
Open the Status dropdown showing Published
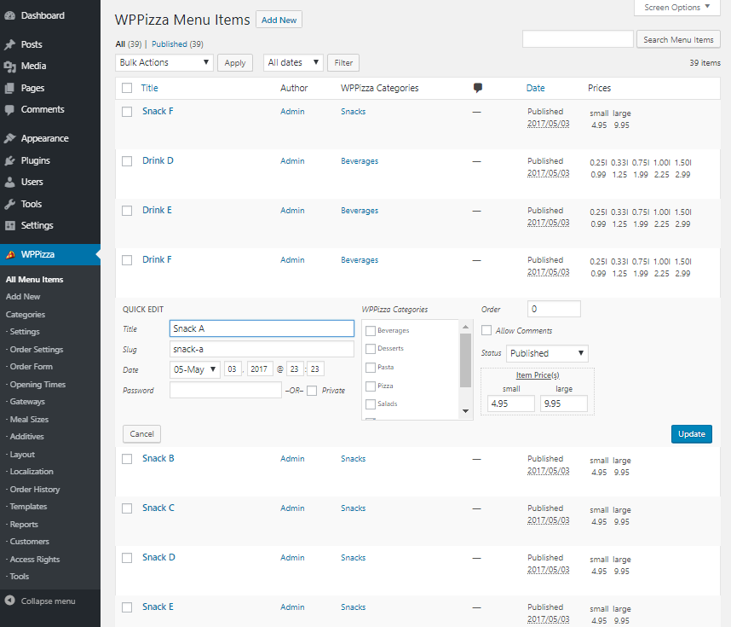pyautogui.click(x=547, y=353)
